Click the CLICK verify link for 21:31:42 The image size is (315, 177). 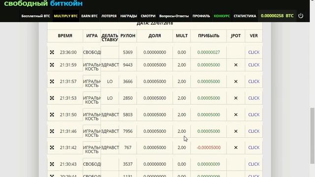[254, 147]
